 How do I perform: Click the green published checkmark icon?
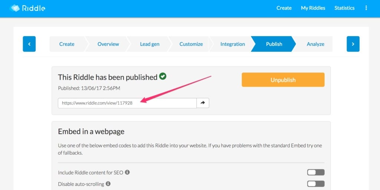[163, 77]
